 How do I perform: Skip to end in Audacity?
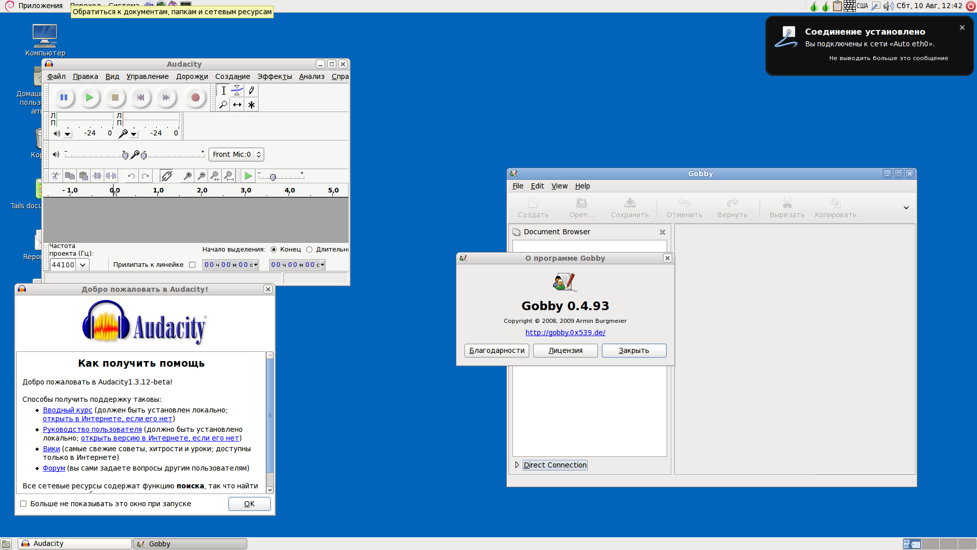pos(166,97)
